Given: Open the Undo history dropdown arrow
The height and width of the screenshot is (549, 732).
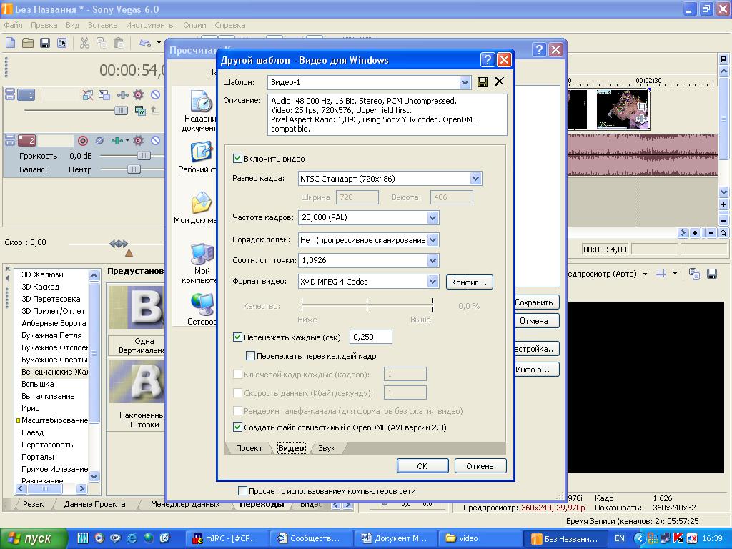Looking at the screenshot, I should pyautogui.click(x=159, y=43).
